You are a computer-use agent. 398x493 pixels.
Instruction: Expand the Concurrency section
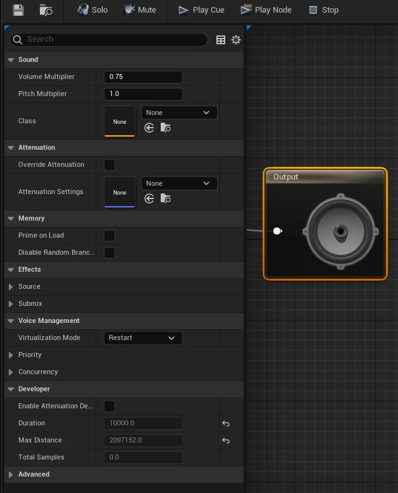pyautogui.click(x=11, y=372)
